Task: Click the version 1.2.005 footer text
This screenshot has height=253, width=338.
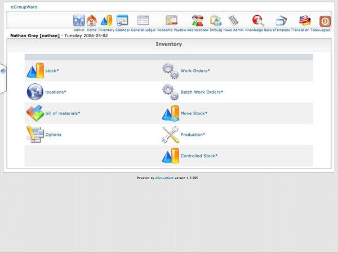Action: click(186, 178)
